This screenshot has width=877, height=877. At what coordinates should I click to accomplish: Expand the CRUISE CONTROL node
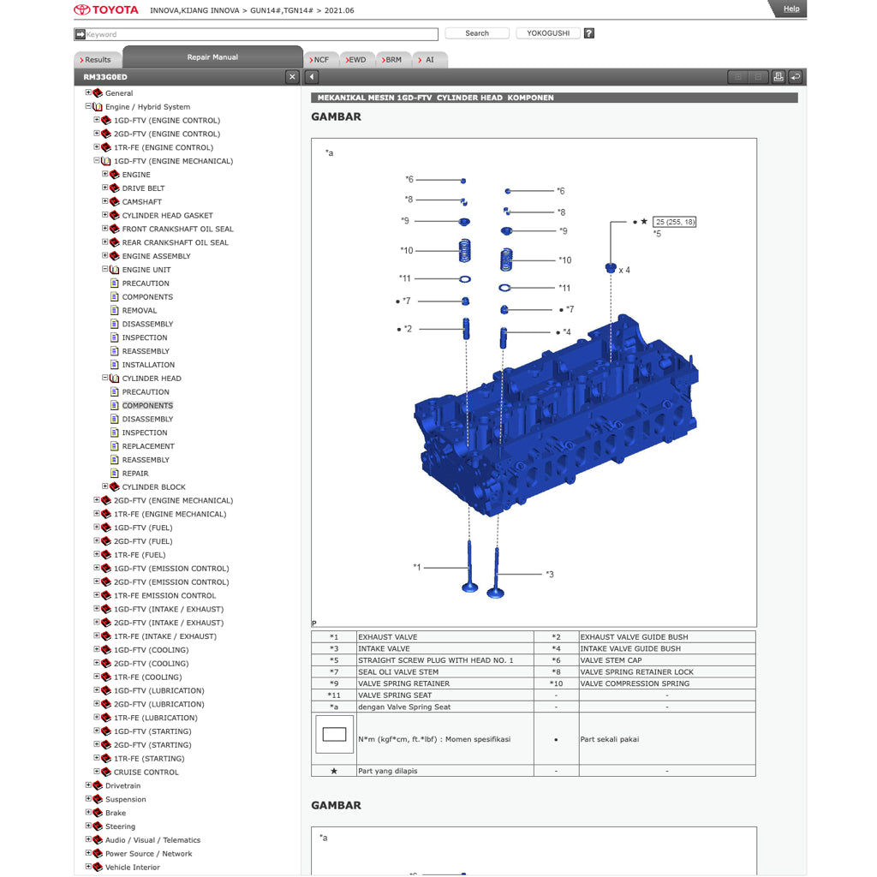(x=97, y=772)
